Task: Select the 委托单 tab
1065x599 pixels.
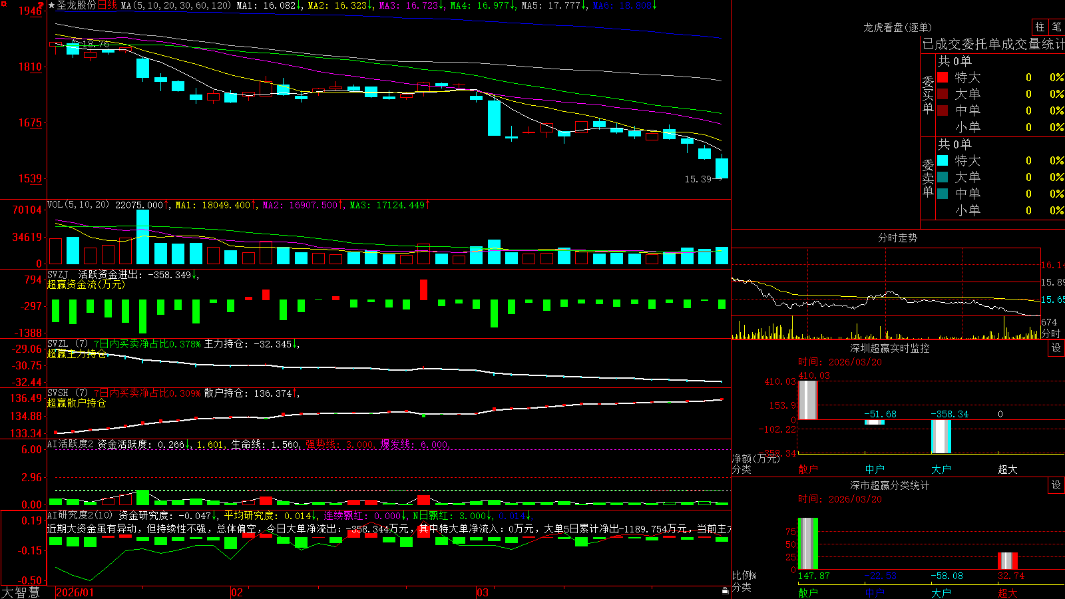Action: (981, 44)
